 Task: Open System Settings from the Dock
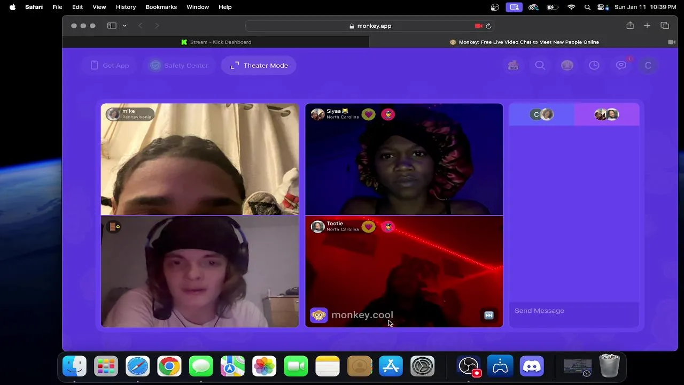pos(423,366)
